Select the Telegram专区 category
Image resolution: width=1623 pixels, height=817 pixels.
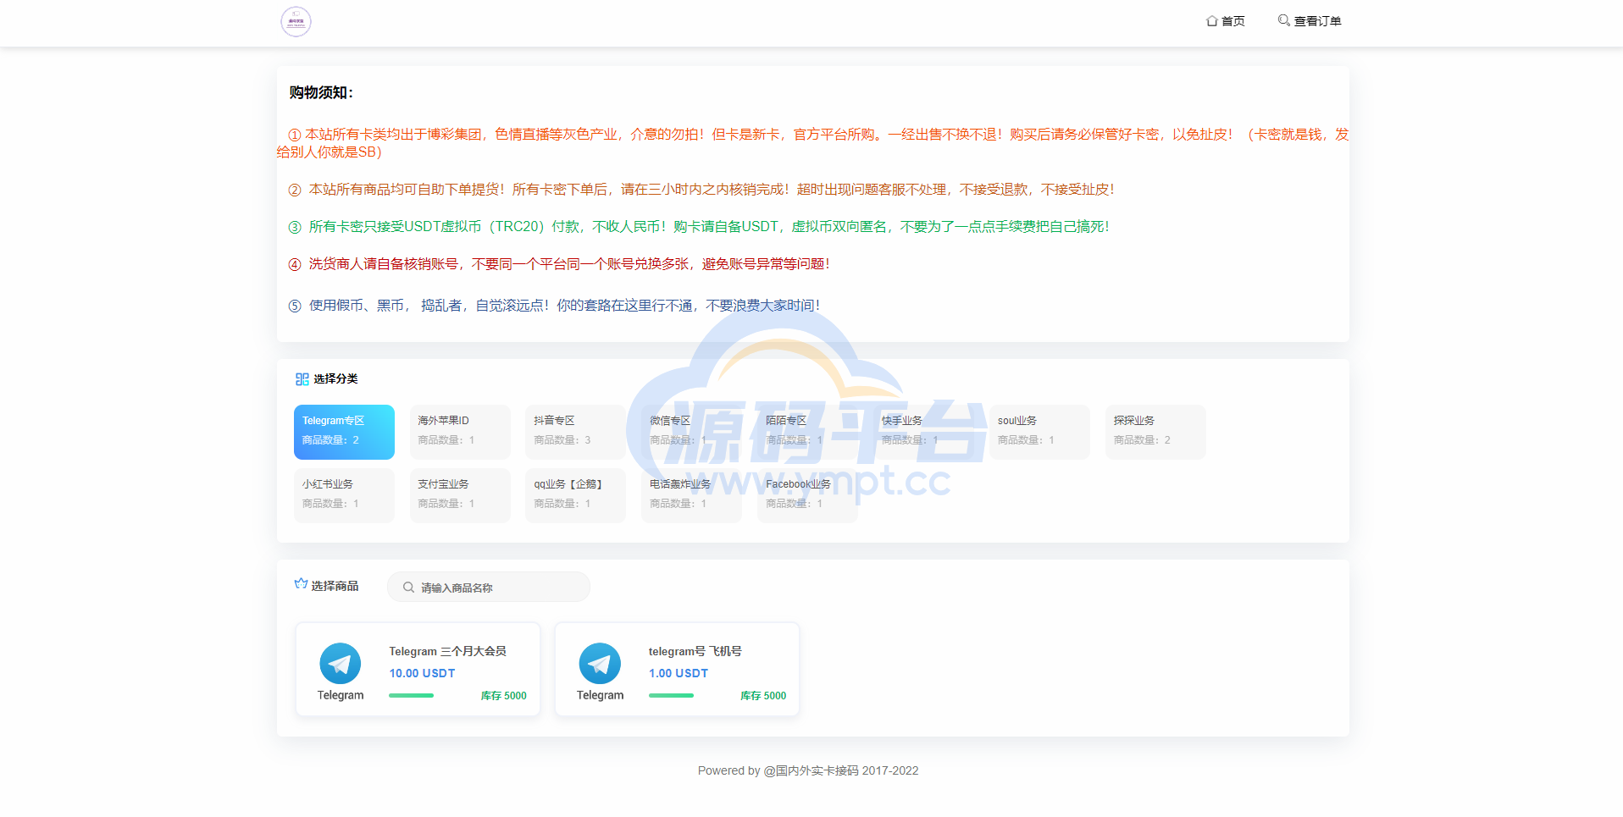click(344, 432)
